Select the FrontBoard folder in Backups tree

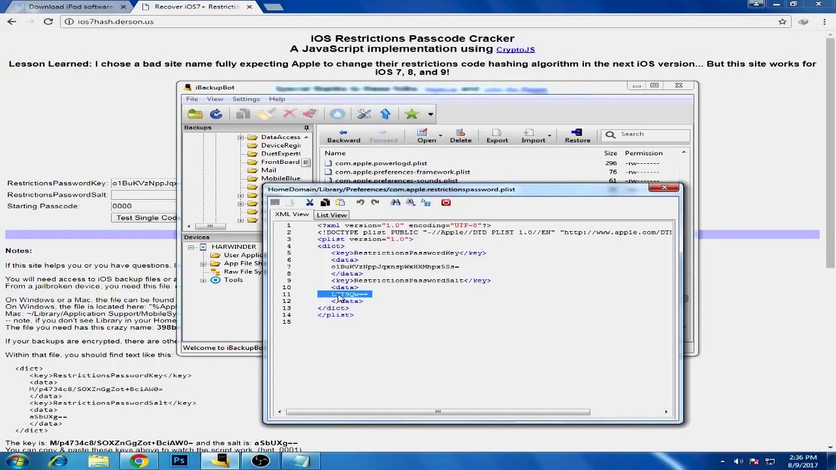point(280,162)
